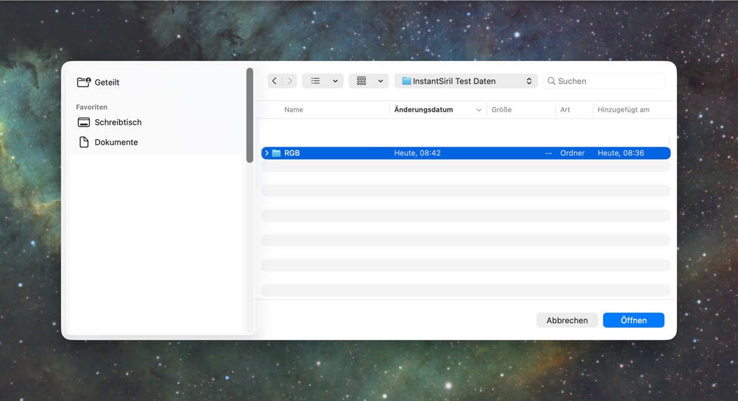Viewport: 738px width, 401px height.
Task: Confirm selection with the Öffnen button
Action: point(634,320)
